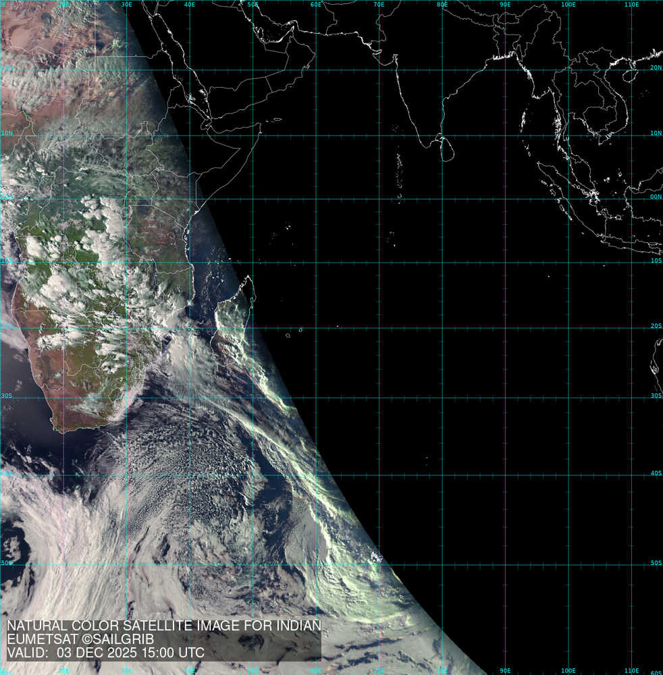Click the Socotra island outline
Screen dimensions: 663x675
click(x=275, y=120)
